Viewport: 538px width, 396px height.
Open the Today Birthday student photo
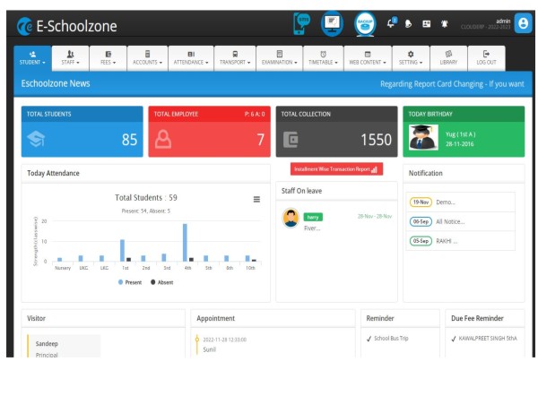(423, 137)
